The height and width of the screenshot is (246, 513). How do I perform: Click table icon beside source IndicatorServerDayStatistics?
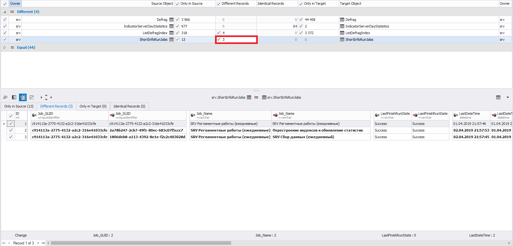coord(171,26)
